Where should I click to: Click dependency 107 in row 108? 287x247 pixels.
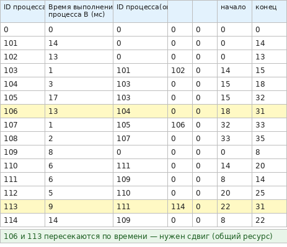[140, 139]
